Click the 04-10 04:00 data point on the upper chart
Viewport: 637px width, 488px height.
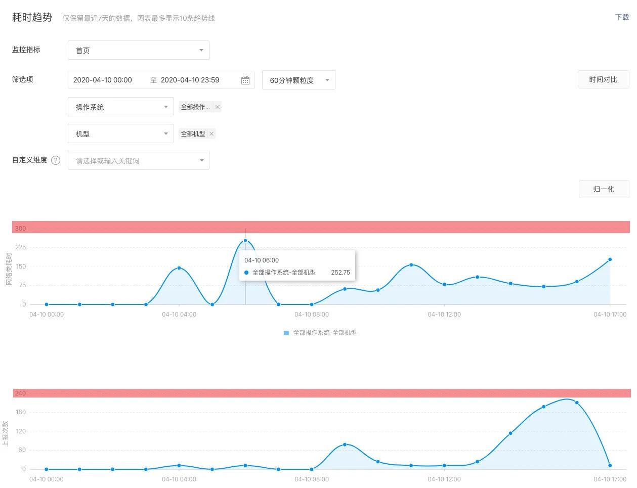pyautogui.click(x=179, y=268)
